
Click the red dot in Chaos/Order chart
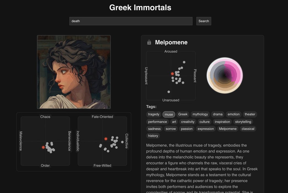43,147
